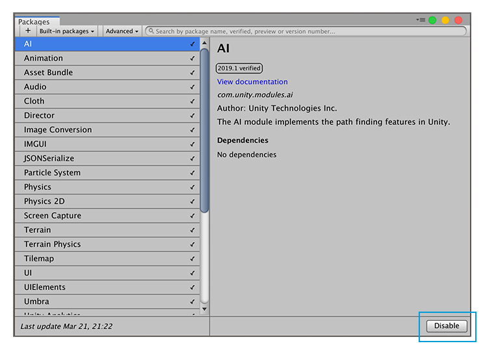Image resolution: width=483 pixels, height=350 pixels.
Task: Click the checkmark next to IMGUI
Action: [x=192, y=144]
